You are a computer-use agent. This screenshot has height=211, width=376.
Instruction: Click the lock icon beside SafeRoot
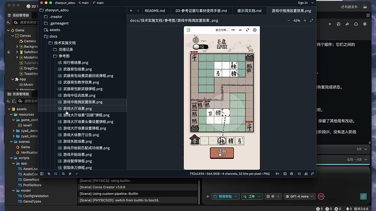tap(9, 52)
